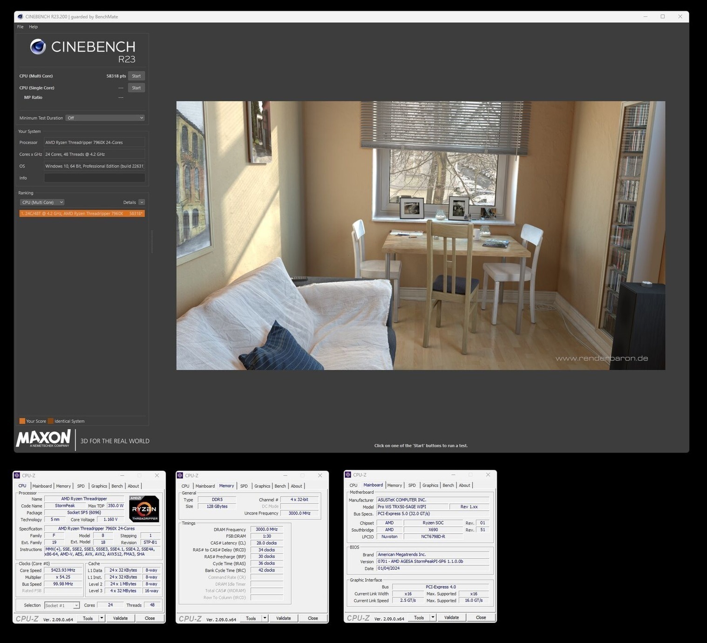Open the Minimum Test Duration dropdown
The image size is (707, 643).
(105, 118)
